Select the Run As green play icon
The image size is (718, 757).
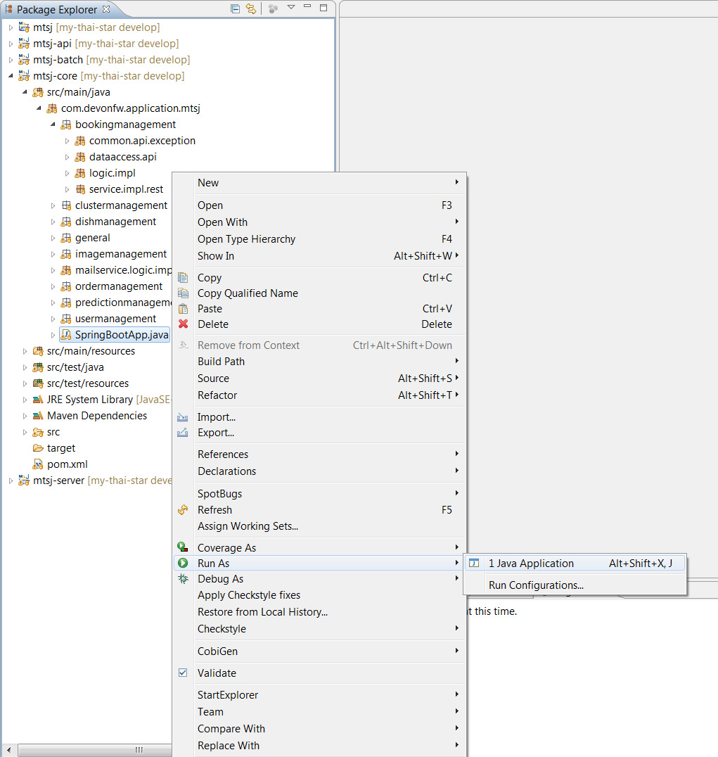coord(183,563)
